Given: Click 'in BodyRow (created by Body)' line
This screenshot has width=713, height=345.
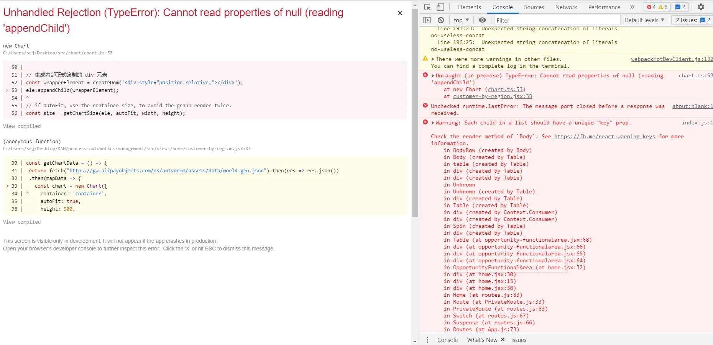Looking at the screenshot, I should [x=488, y=150].
